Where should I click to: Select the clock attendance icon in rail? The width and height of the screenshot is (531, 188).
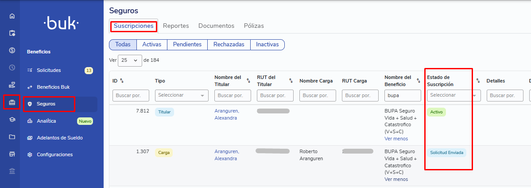tap(12, 68)
